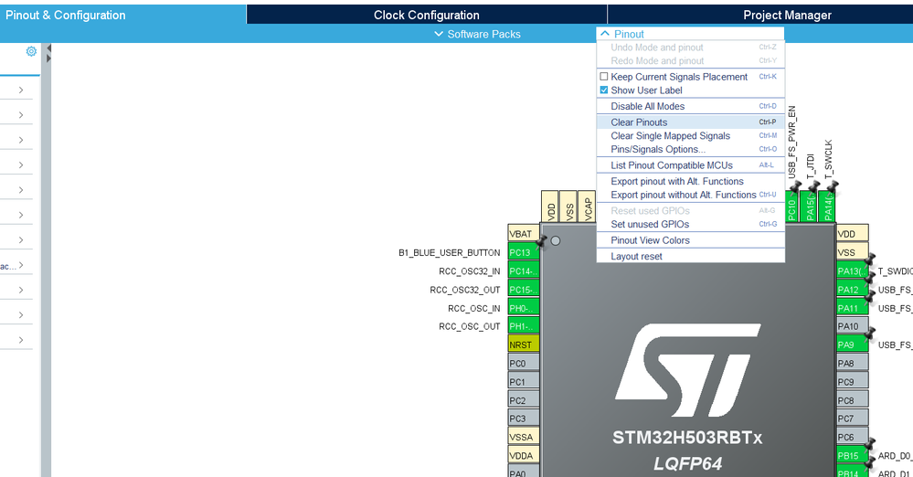Select the PC2 pin

[524, 401]
